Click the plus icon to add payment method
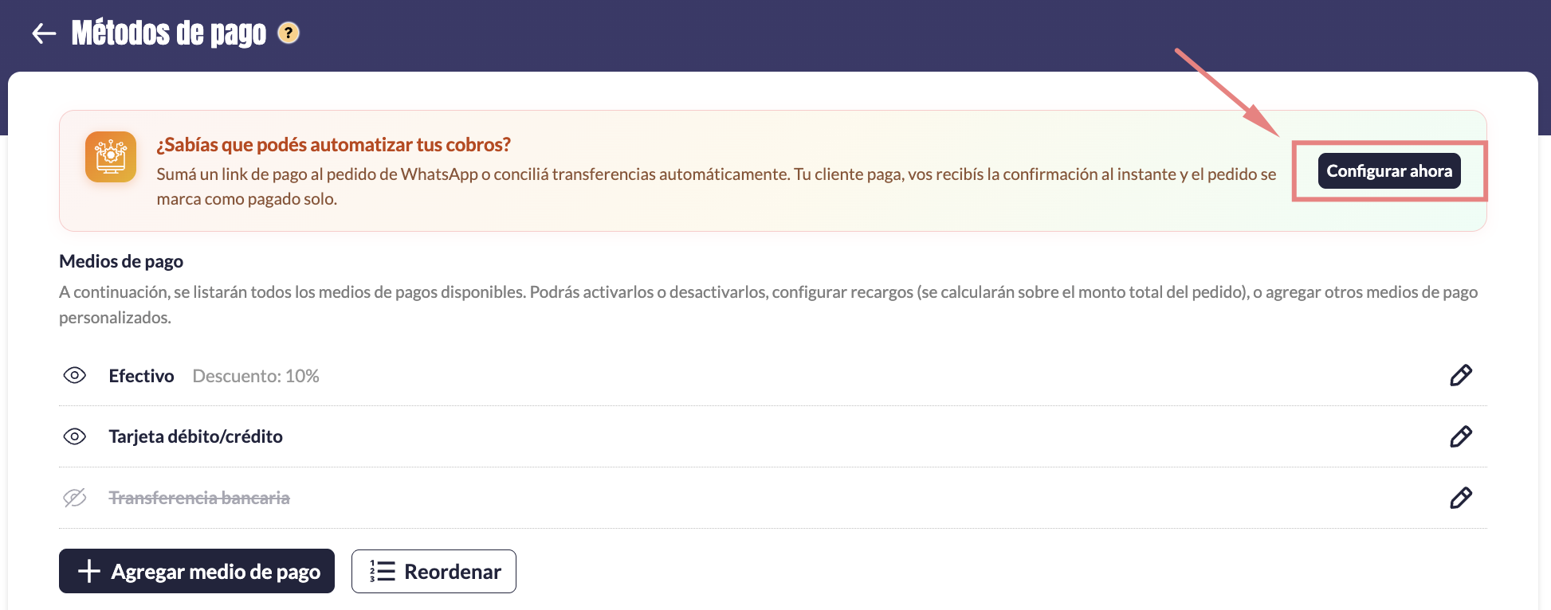Image resolution: width=1551 pixels, height=610 pixels. (88, 571)
